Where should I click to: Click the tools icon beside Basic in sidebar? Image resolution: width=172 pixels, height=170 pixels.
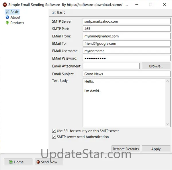coord(7,12)
